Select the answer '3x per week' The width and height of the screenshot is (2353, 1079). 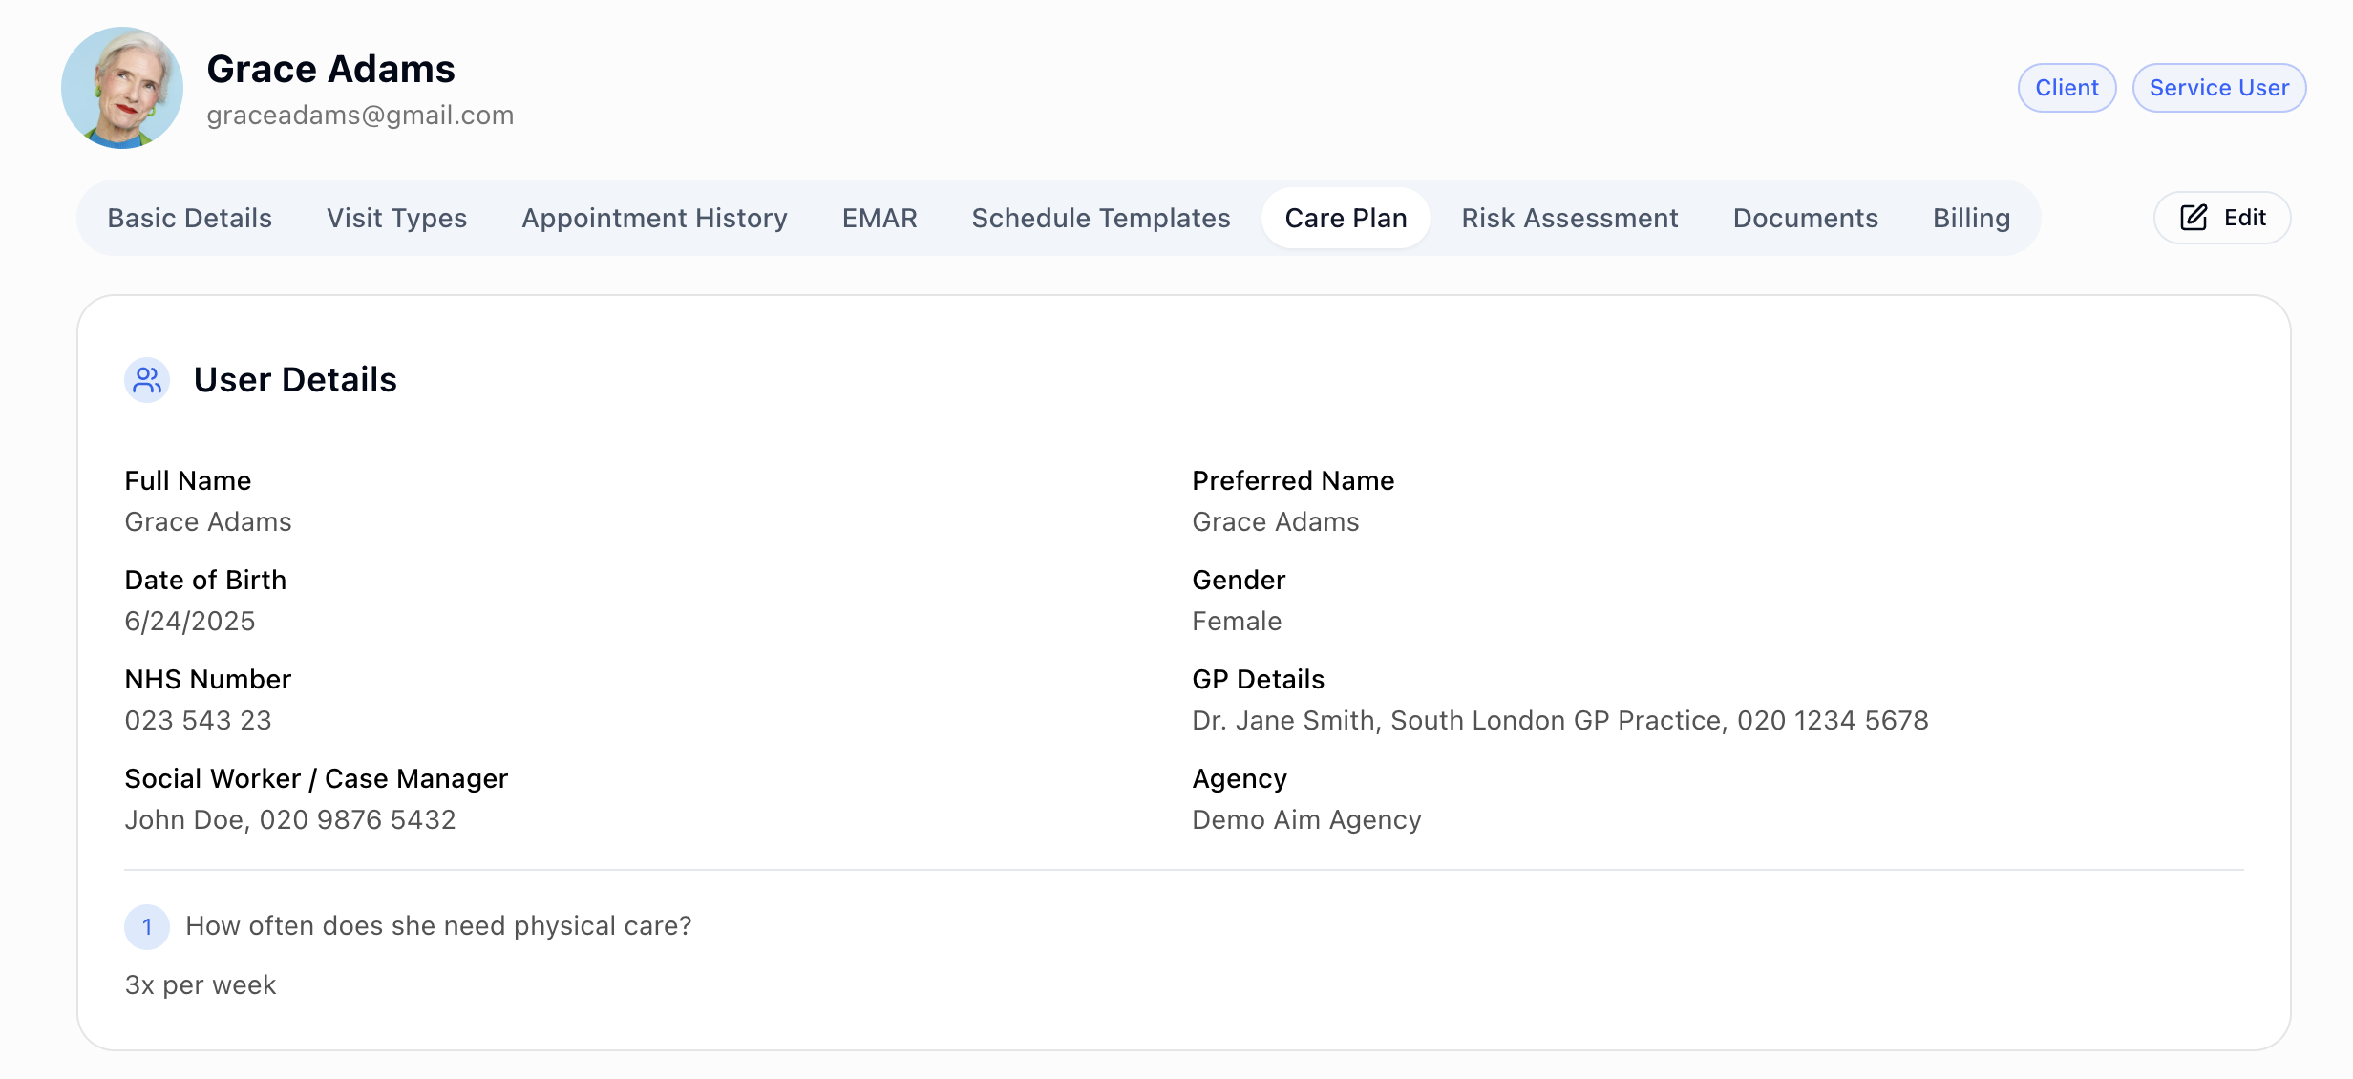click(200, 984)
